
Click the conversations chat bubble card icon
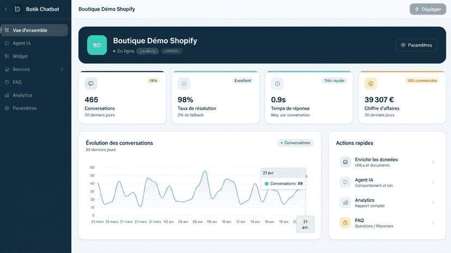pos(91,84)
